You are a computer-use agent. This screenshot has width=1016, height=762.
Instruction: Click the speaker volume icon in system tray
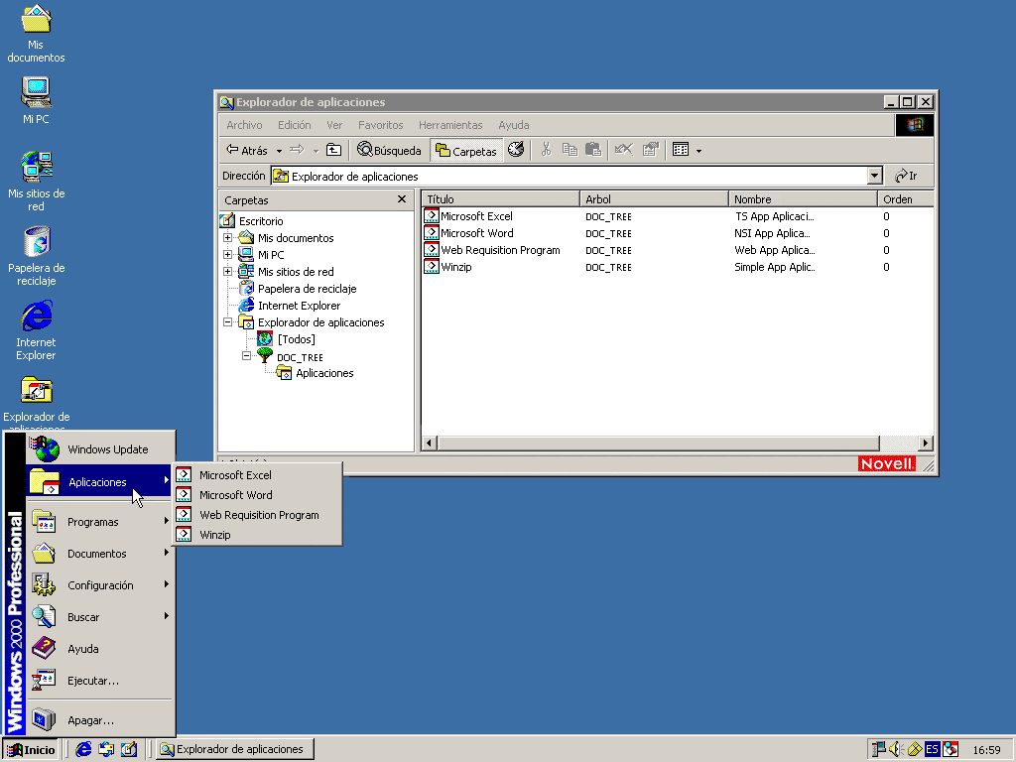(895, 750)
